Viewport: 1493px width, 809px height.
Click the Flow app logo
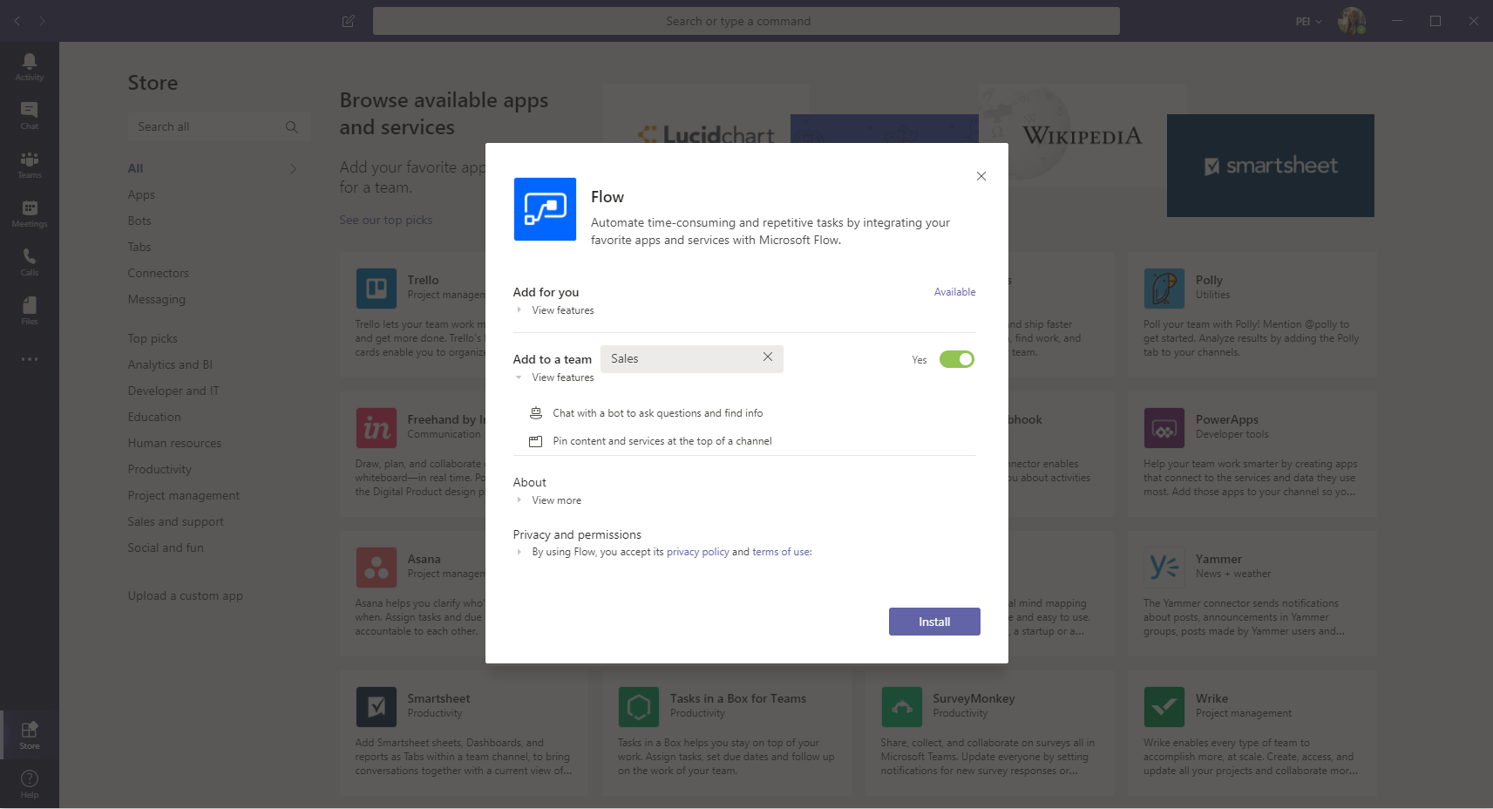(545, 209)
